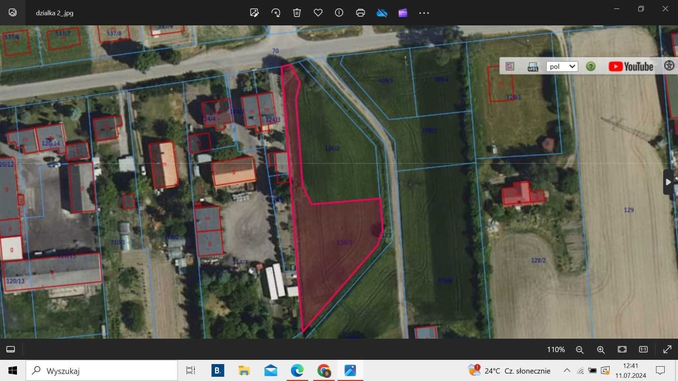Zoom out using the magnifier minus icon
Viewport: 678px width, 381px height.
coord(579,349)
